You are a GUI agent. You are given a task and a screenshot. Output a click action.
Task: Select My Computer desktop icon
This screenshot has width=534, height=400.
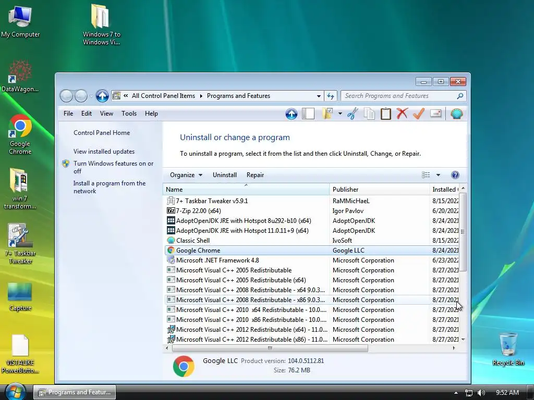pyautogui.click(x=20, y=22)
